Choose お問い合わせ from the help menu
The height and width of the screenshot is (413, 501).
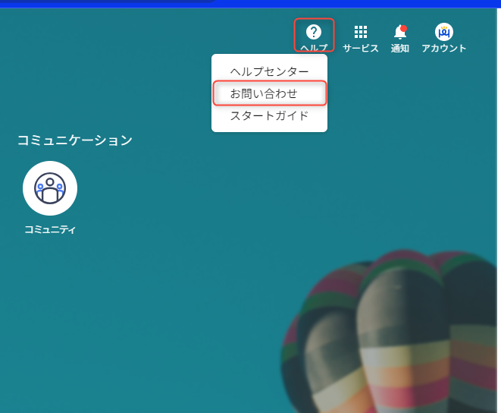coord(270,93)
